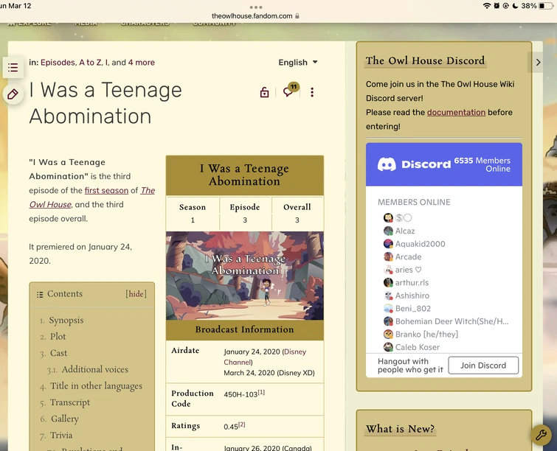Screen dimensions: 557x451
Task: Follow the 'first season' link
Action: [106, 191]
